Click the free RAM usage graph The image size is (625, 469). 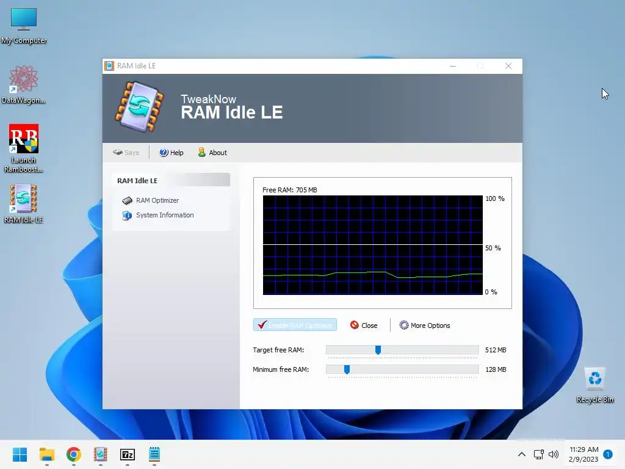373,245
